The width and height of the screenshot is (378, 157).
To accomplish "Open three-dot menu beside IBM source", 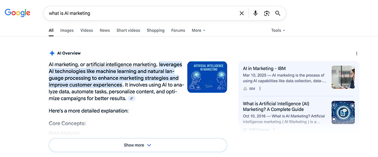I will (x=260, y=89).
